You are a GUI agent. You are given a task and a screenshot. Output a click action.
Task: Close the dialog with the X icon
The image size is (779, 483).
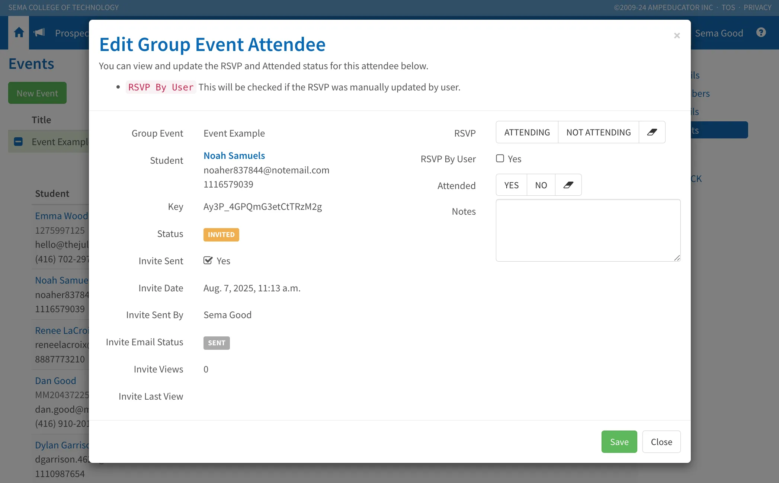[x=677, y=35]
